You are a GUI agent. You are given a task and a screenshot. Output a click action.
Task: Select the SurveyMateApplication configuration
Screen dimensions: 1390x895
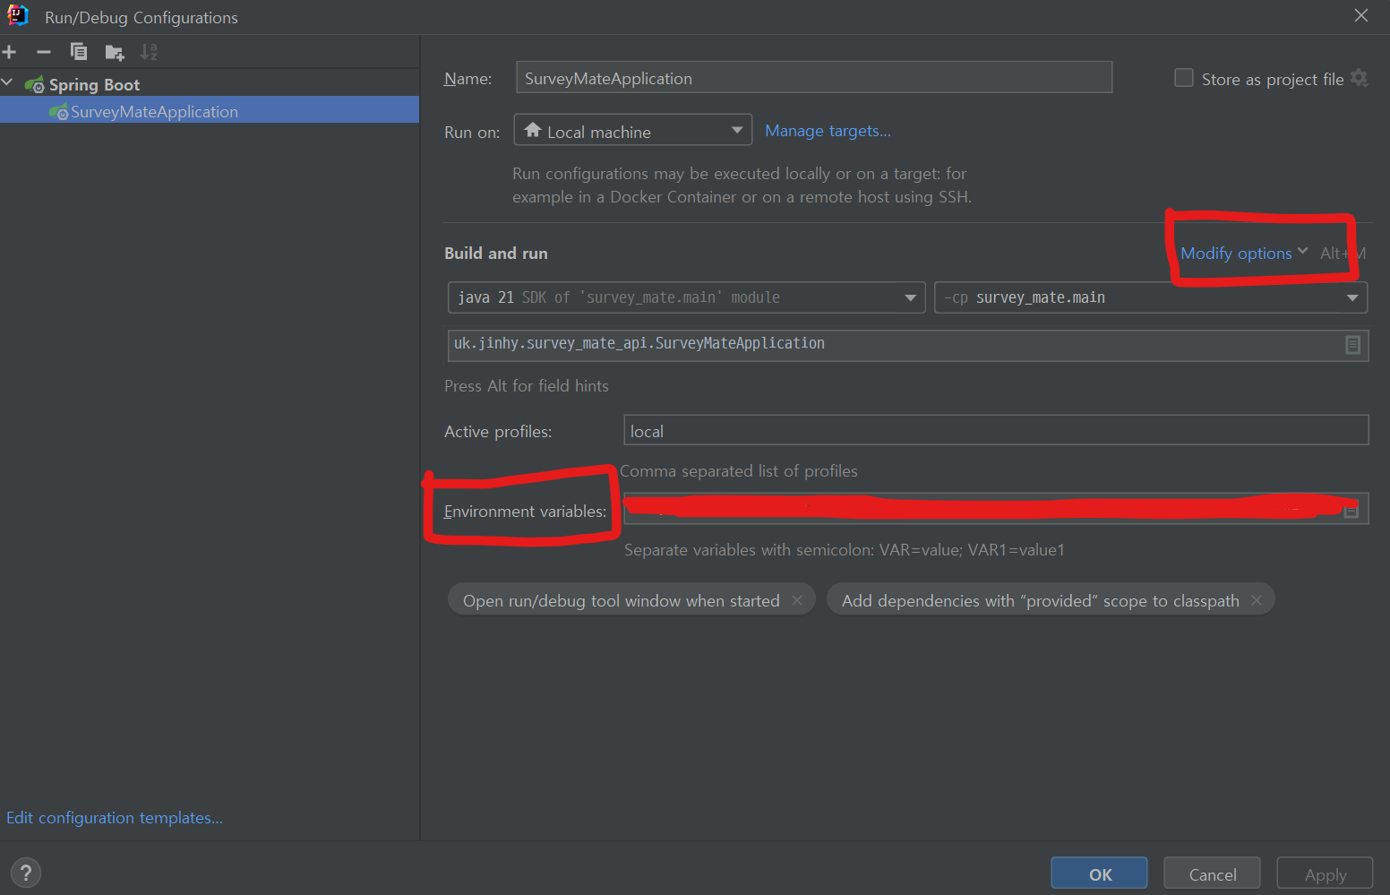210,111
